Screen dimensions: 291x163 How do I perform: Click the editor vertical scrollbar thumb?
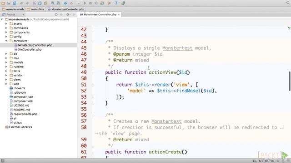(x=289, y=81)
